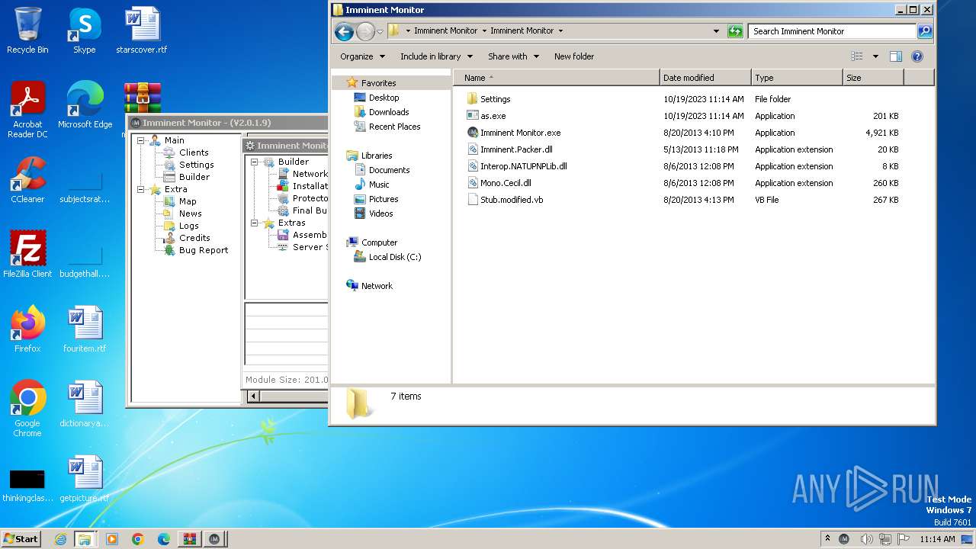976x549 pixels.
Task: Open Downloads in Favorites
Action: pyautogui.click(x=389, y=112)
